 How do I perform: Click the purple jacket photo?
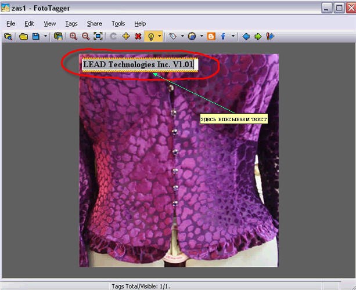point(179,160)
